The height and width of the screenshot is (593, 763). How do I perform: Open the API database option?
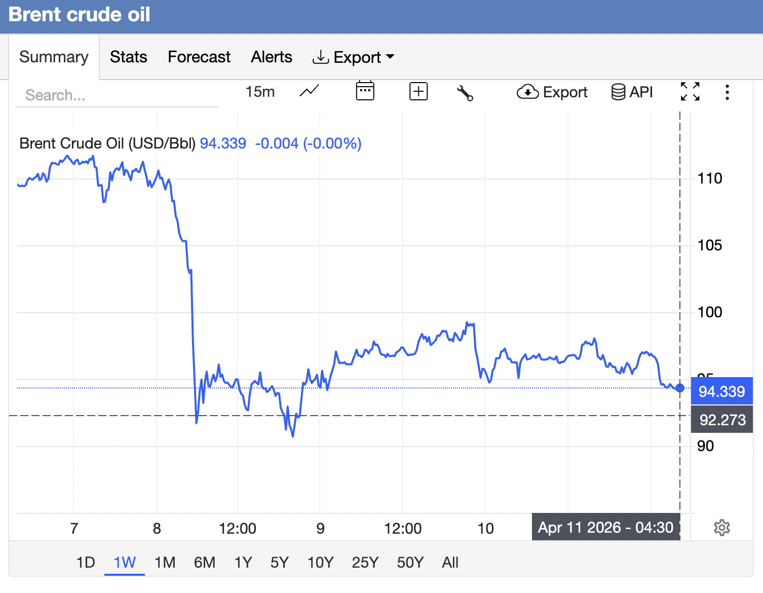(632, 92)
